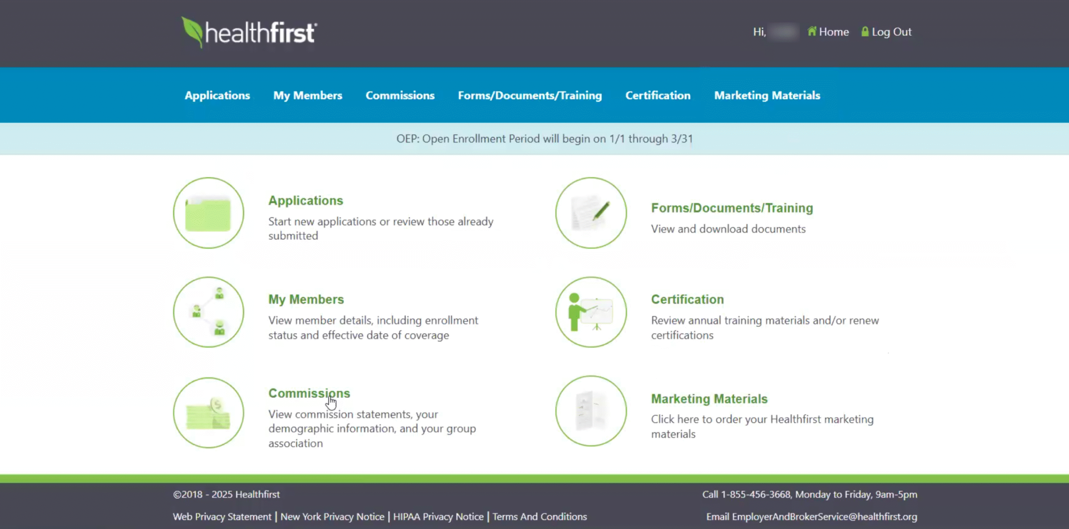
Task: Select Certification in the navigation bar
Action: point(658,96)
